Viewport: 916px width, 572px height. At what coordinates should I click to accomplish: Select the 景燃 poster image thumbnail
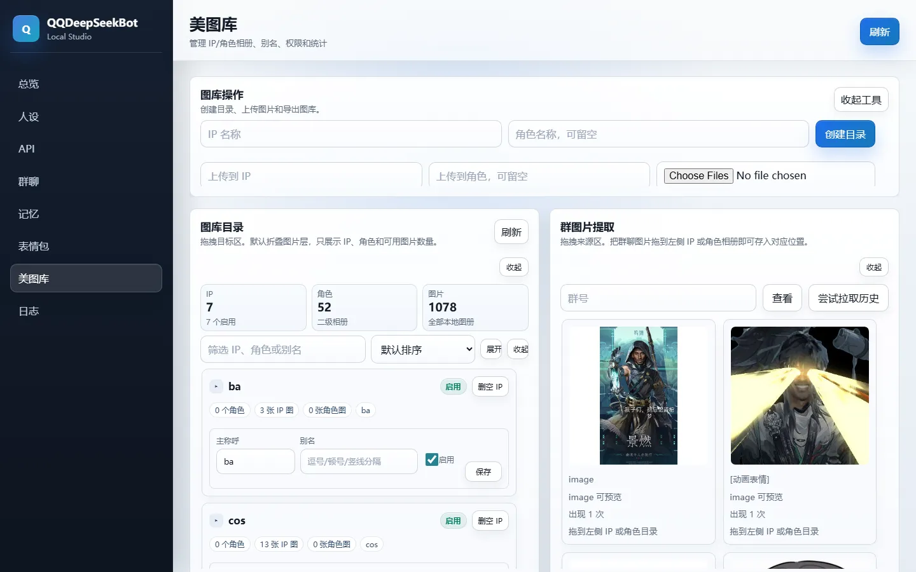(639, 395)
